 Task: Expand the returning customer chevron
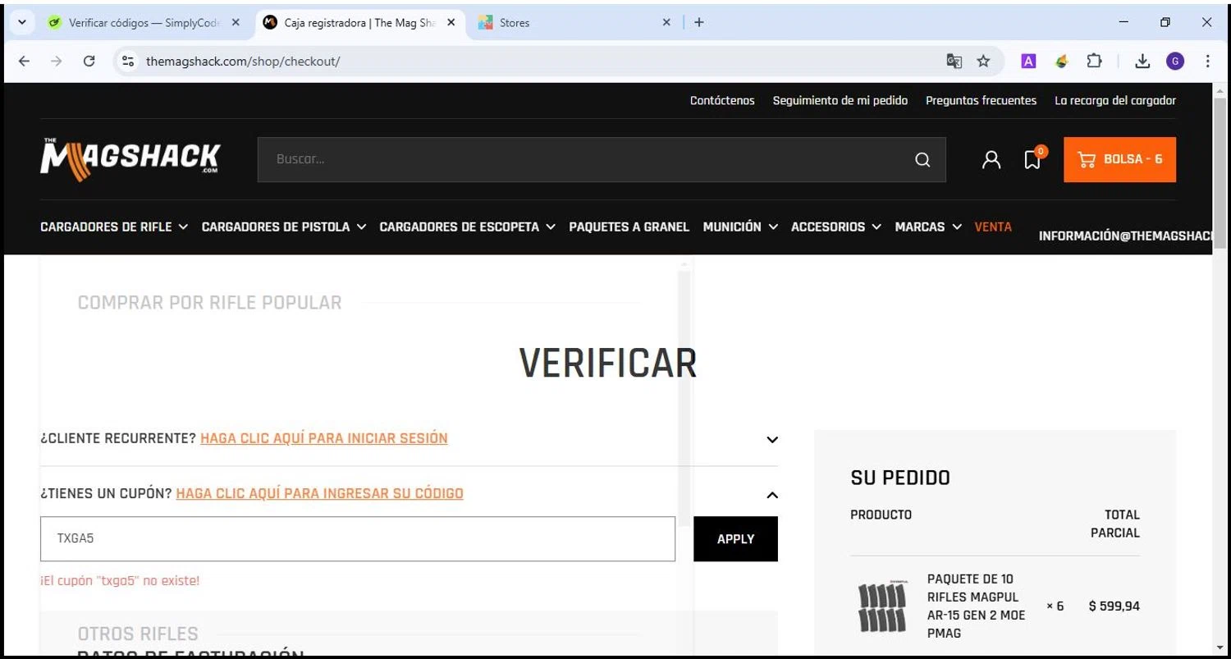pos(772,439)
